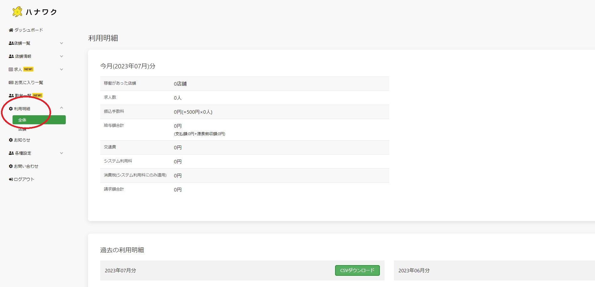
Task: Click the list icon beside 求人
Action: pos(11,69)
